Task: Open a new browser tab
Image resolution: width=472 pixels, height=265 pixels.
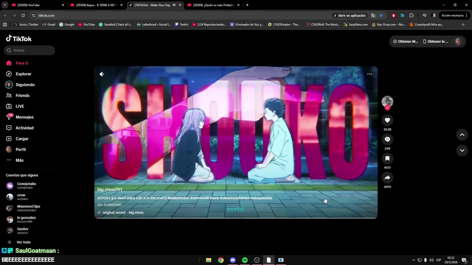Action: pos(247,5)
